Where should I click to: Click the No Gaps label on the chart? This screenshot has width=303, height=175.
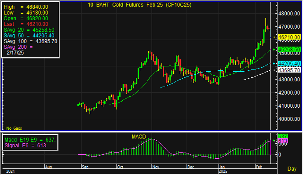[x=14, y=128]
